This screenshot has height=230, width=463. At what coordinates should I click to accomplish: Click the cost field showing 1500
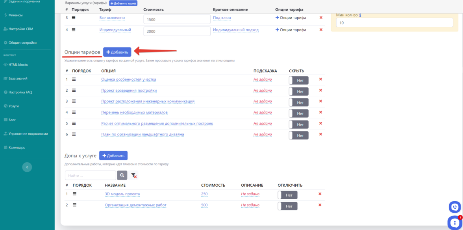tap(177, 19)
